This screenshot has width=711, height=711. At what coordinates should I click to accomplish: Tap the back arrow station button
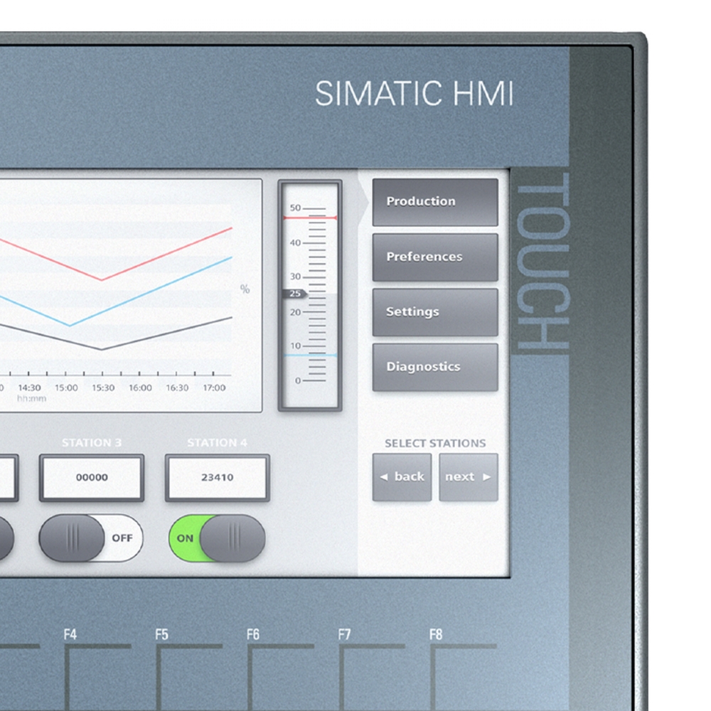[x=402, y=477]
